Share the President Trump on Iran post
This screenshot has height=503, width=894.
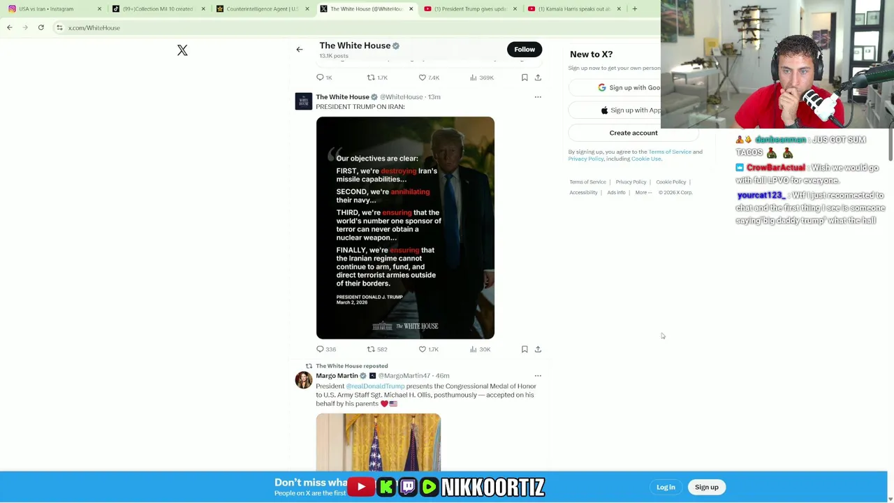point(538,349)
